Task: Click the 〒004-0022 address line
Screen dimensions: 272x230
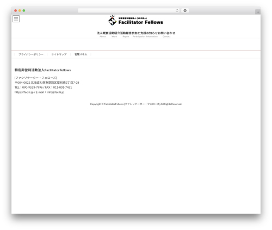Action: pos(47,83)
